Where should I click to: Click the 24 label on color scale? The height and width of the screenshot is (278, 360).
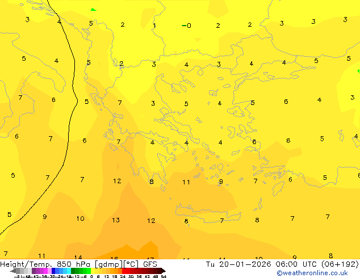point(123,276)
